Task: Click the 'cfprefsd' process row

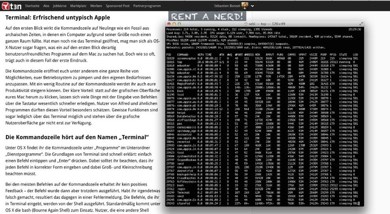Action: click(x=262, y=204)
